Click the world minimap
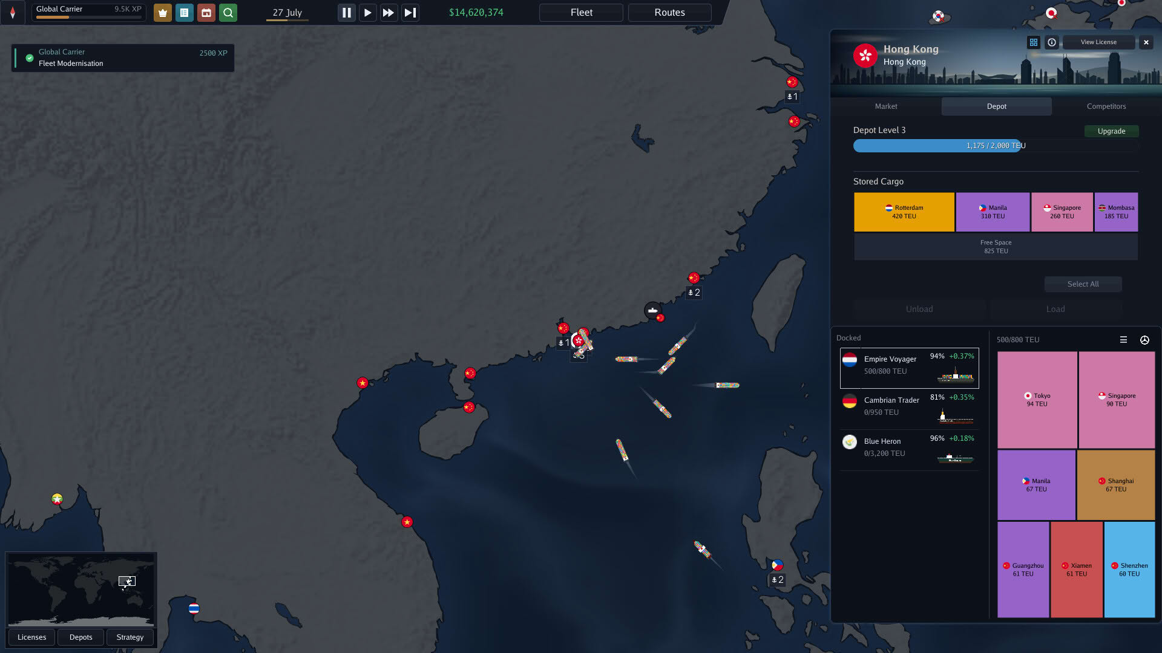Screen dimensions: 1162x653 coord(81,590)
